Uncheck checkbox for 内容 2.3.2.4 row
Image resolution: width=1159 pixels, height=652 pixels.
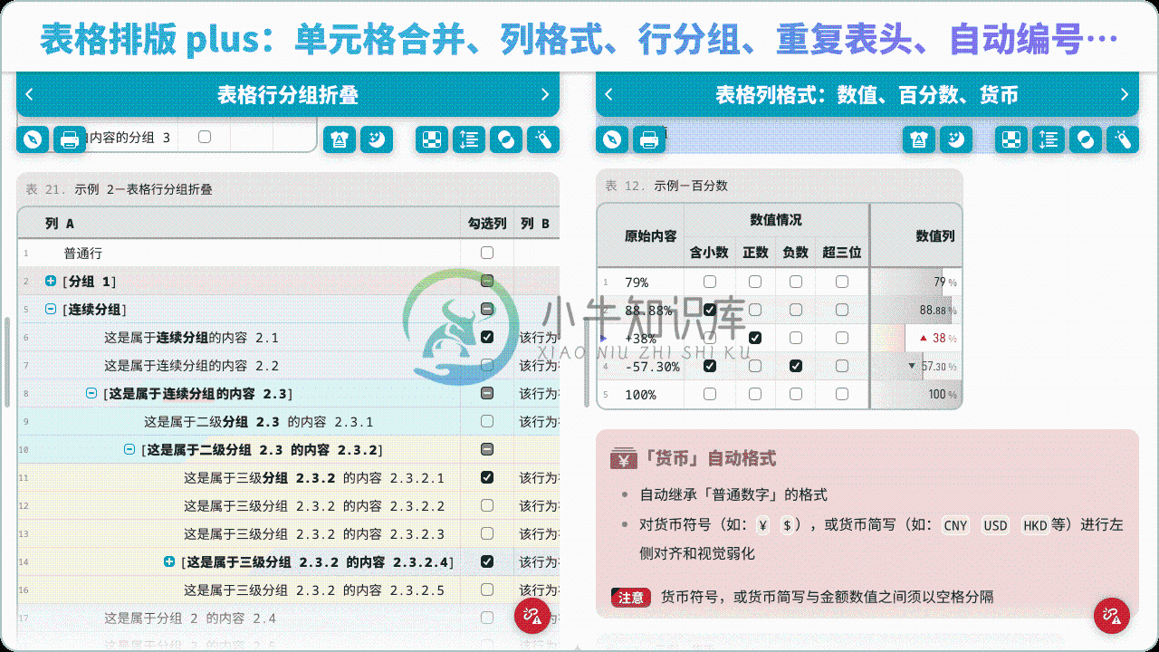[487, 561]
